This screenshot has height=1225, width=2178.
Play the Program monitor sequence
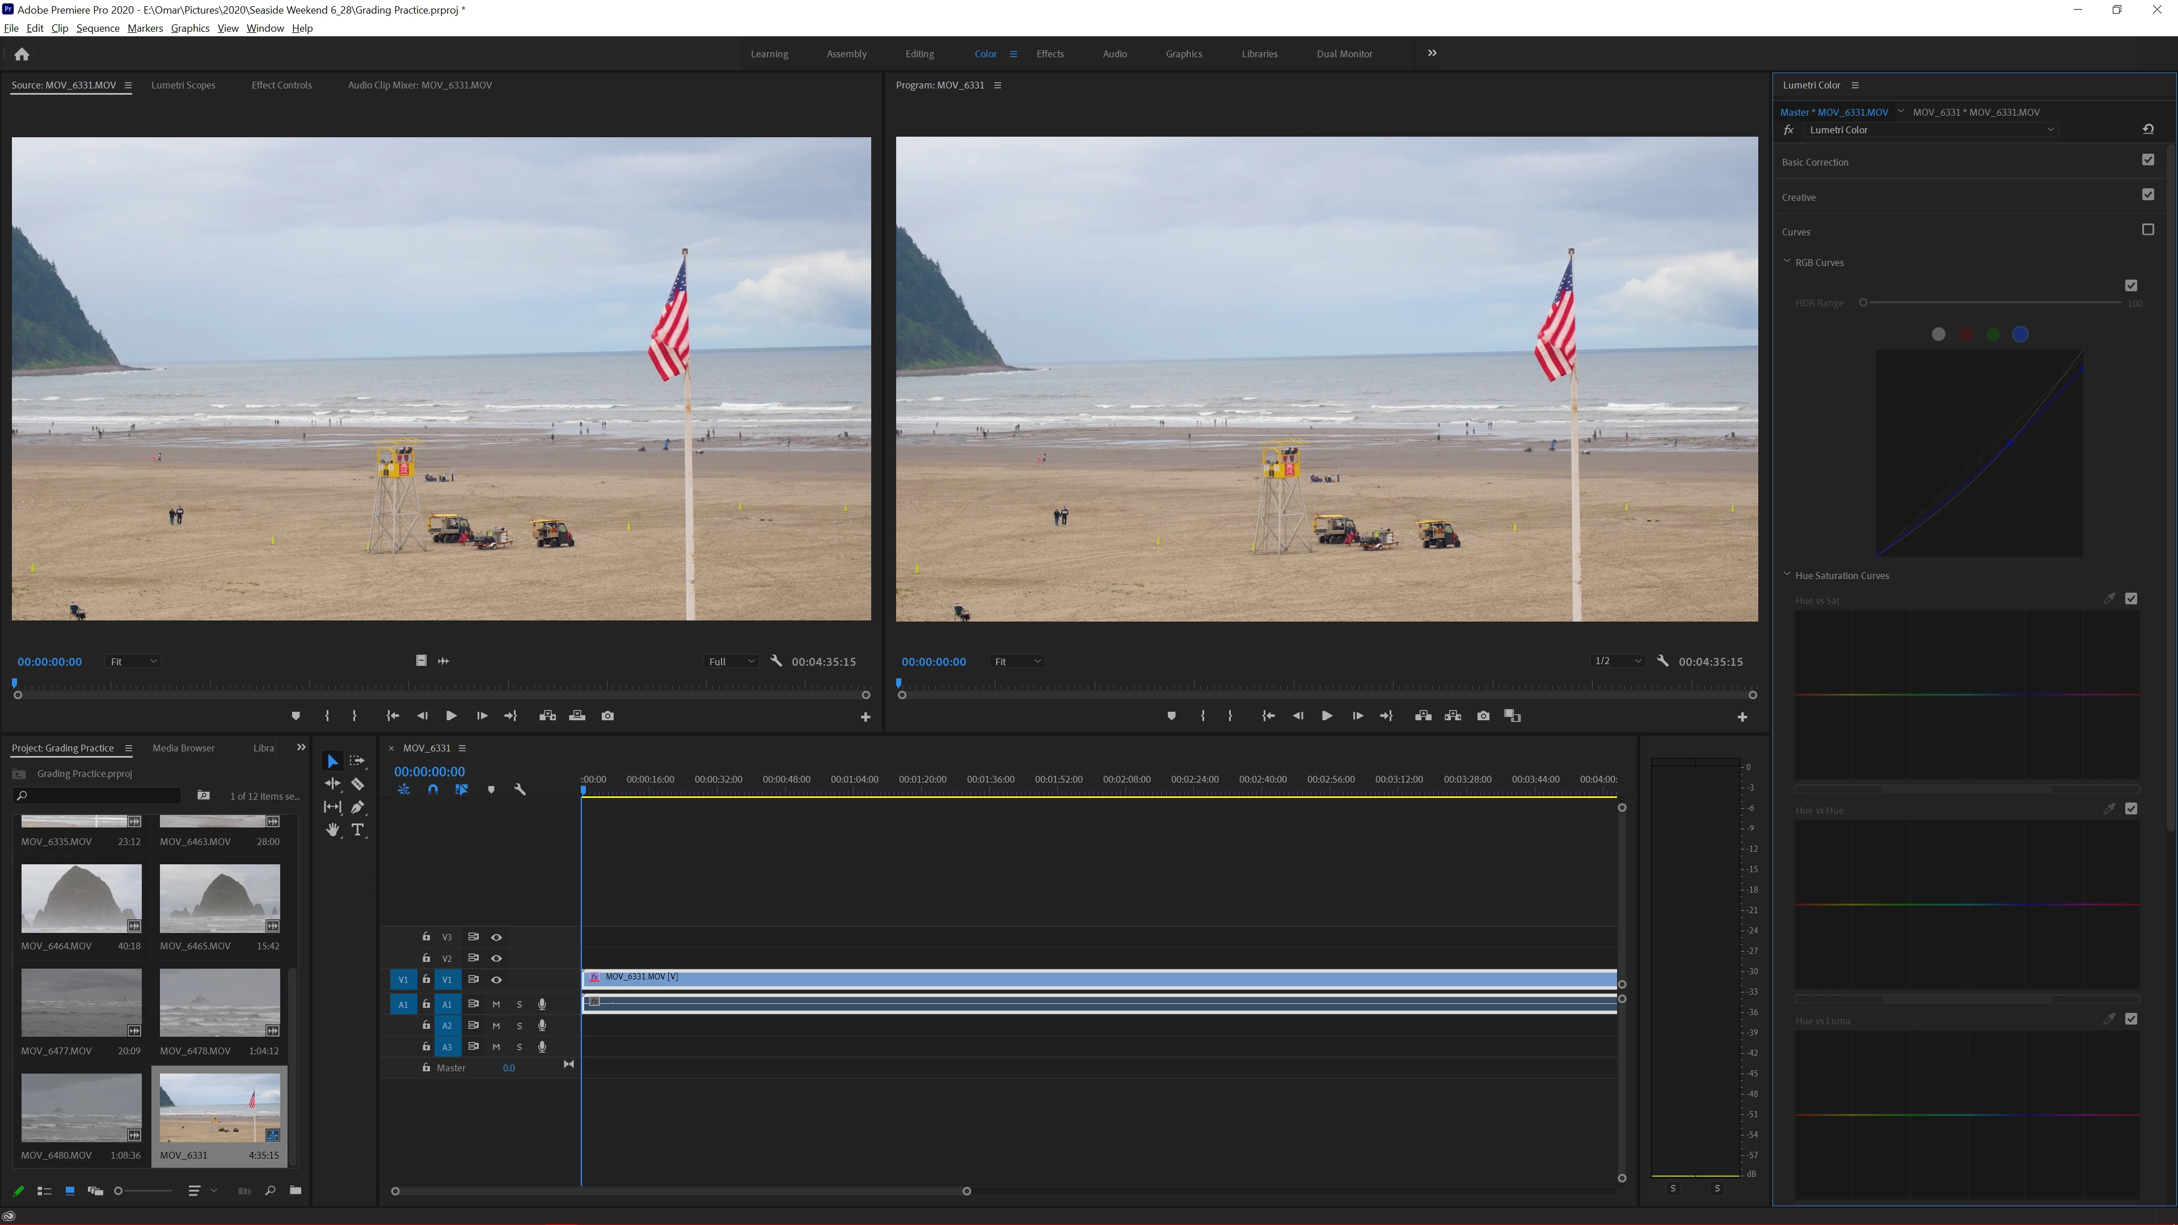1327,716
